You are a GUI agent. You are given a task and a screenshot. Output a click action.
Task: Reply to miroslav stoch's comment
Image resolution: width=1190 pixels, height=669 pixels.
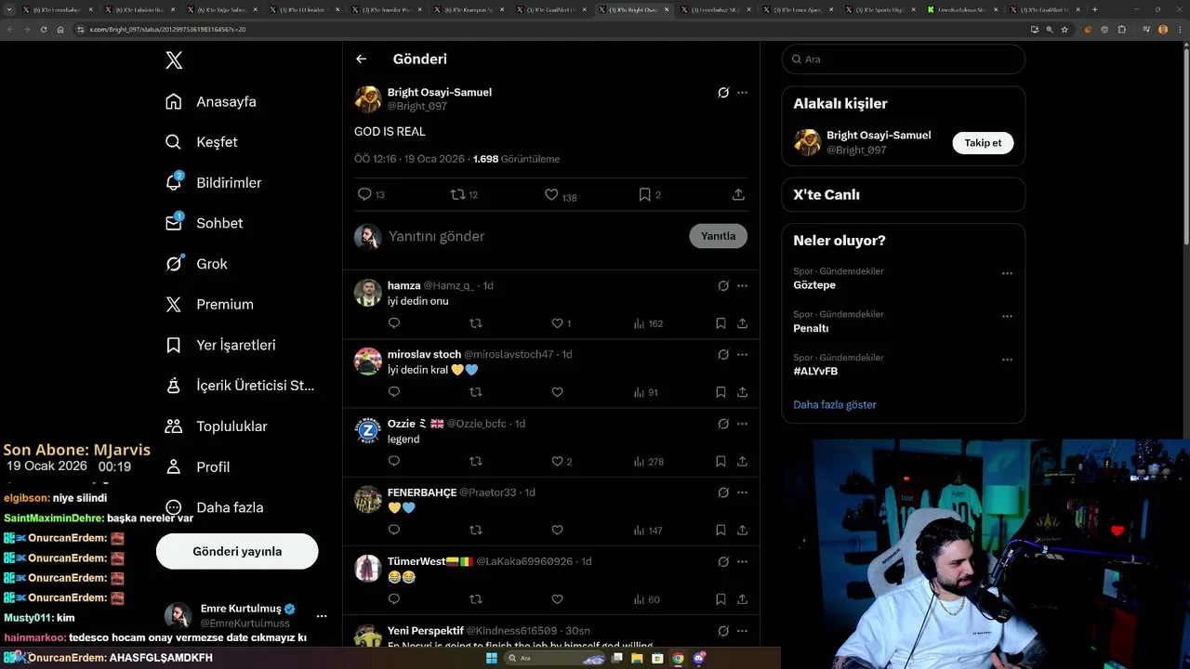[x=394, y=392]
